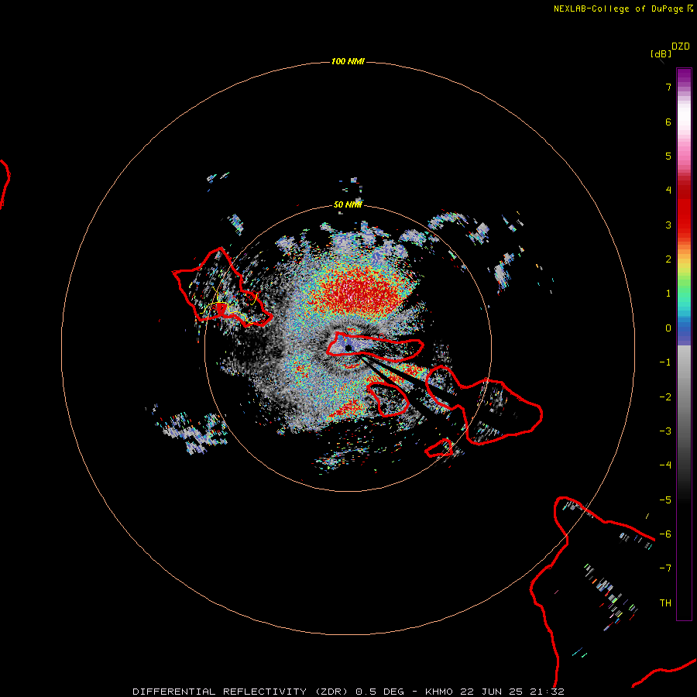Click the -7 value on color scale
Screen dimensions: 697x697
pos(665,568)
